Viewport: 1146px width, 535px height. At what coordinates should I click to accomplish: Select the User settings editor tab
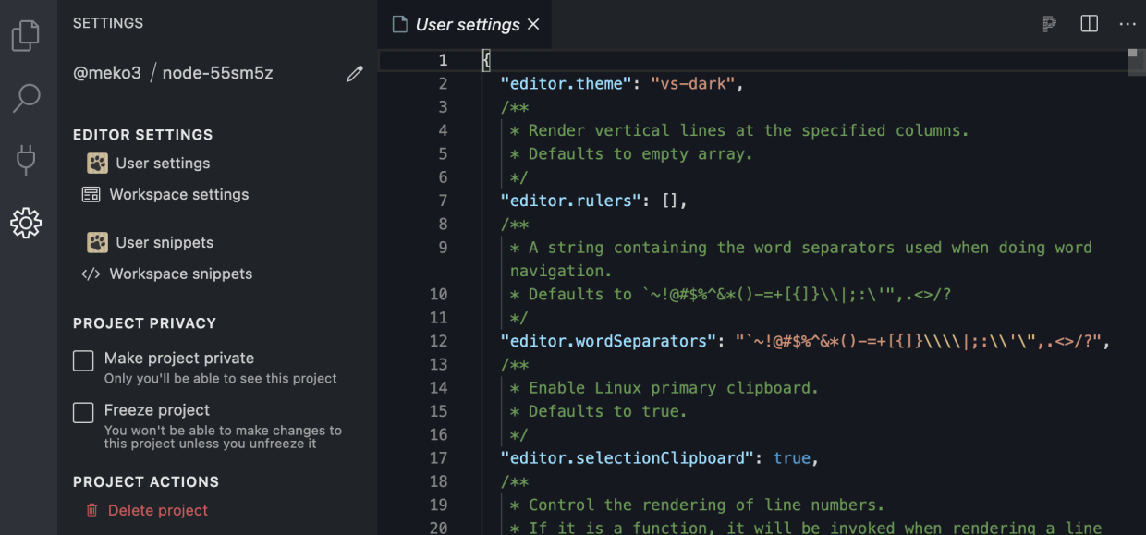point(467,25)
